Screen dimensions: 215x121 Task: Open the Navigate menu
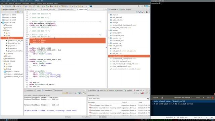coord(26,3)
